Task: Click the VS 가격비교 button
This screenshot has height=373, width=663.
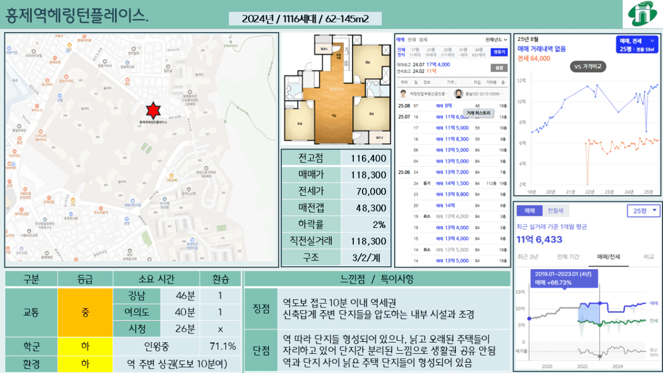Action: pyautogui.click(x=589, y=67)
